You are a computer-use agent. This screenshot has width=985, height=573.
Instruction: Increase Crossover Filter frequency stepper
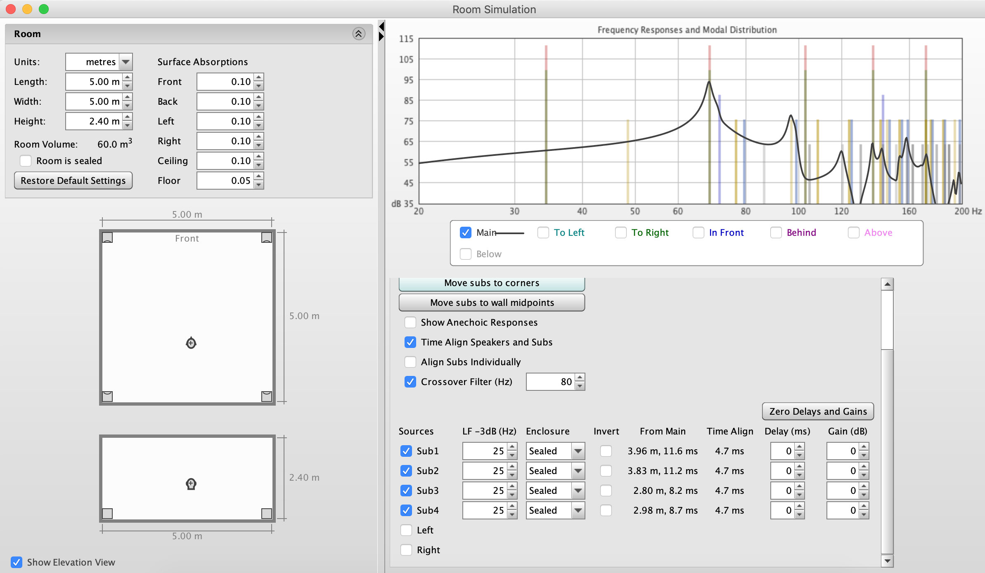tap(580, 378)
